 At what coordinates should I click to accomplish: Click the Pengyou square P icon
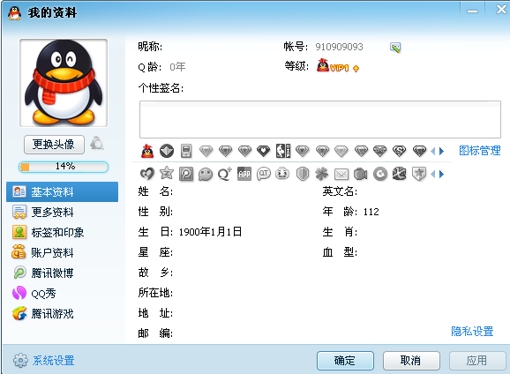[186, 174]
